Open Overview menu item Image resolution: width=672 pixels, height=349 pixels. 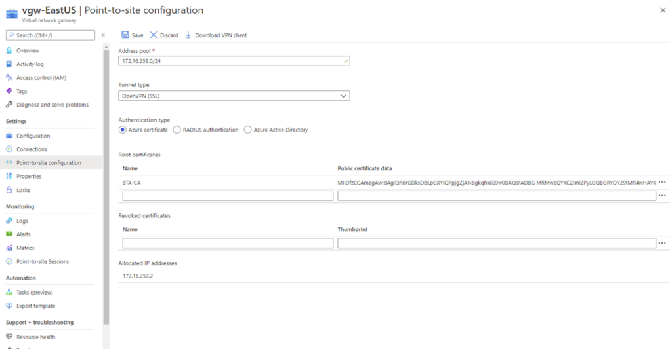(28, 50)
